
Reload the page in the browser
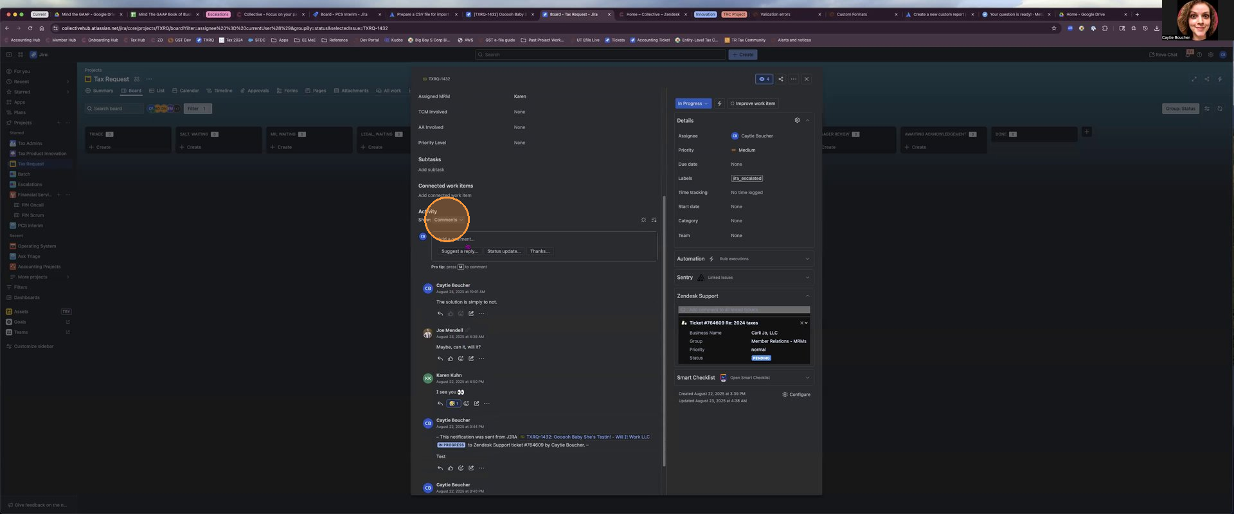click(30, 28)
